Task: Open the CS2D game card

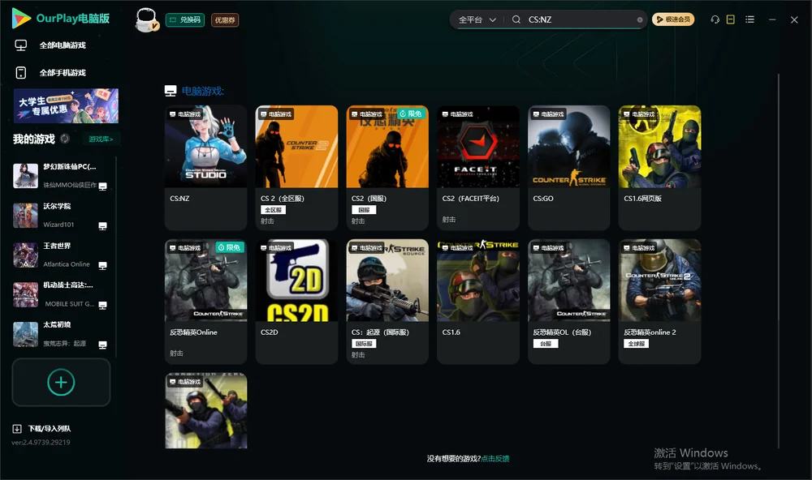Action: tap(296, 302)
